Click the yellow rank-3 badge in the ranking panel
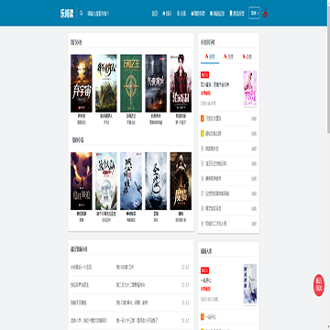 coord(203,134)
